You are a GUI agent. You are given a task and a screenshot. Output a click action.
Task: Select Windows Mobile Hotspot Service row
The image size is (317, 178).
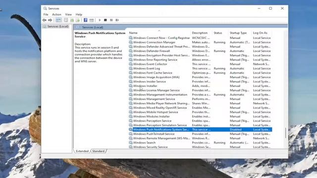click(x=200, y=112)
